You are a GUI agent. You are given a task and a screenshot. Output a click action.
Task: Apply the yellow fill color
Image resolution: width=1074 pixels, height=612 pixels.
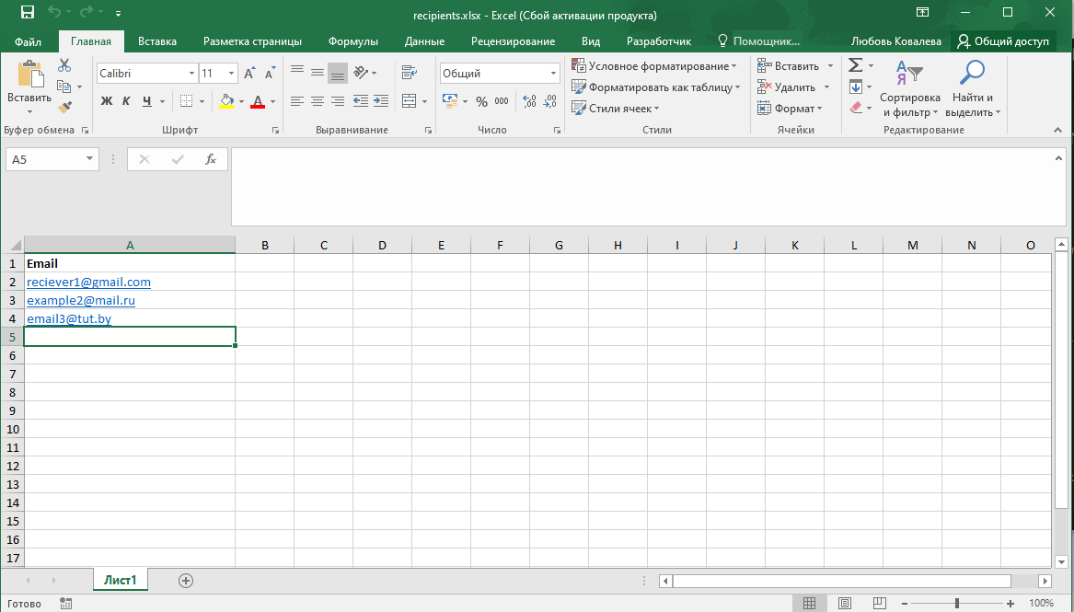click(x=226, y=101)
